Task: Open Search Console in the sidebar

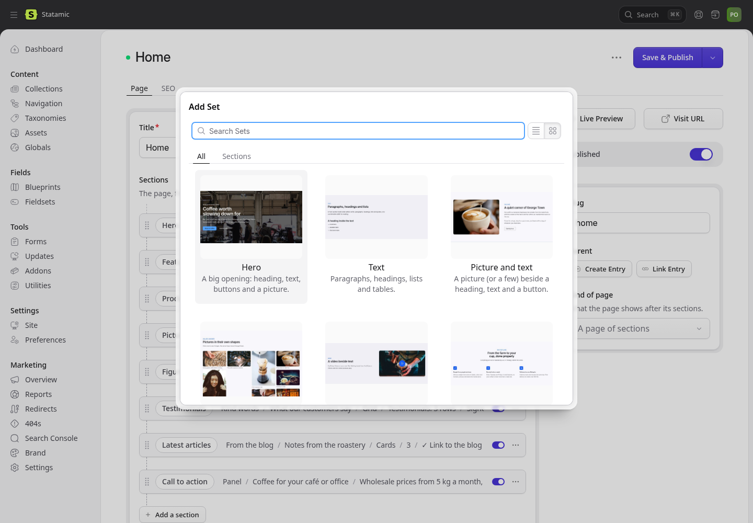Action: pos(51,438)
